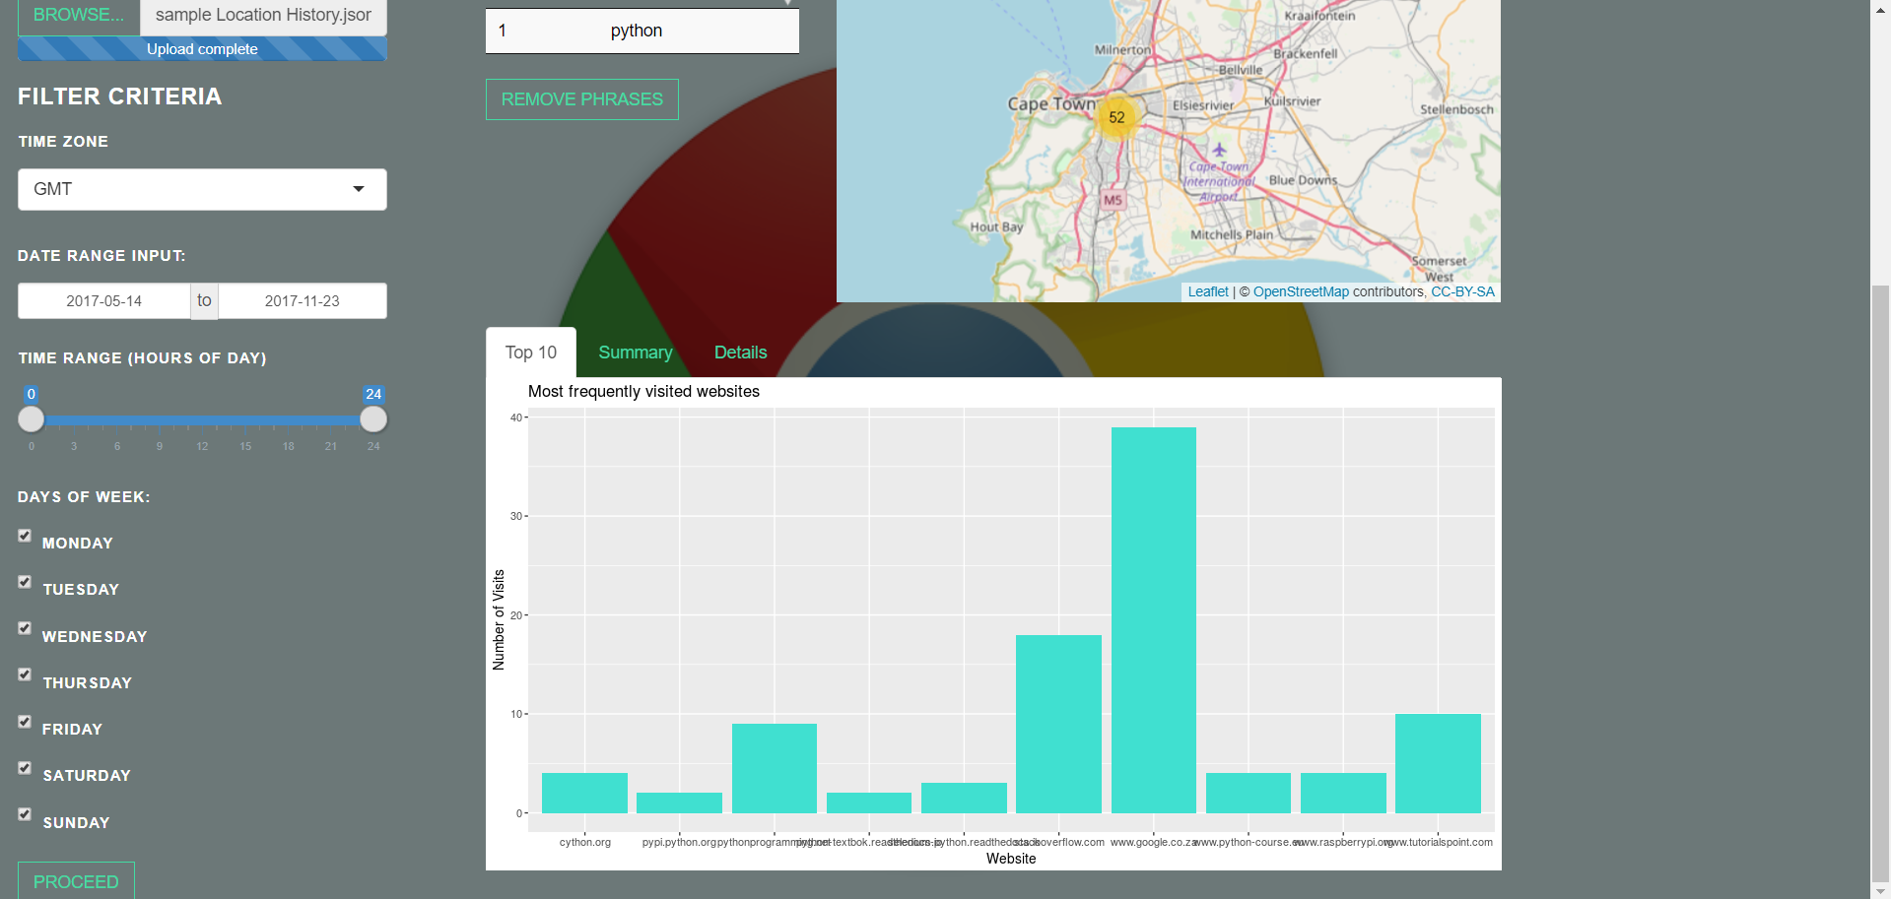
Task: Click the end date 2017-11-23 field
Action: coord(303,301)
